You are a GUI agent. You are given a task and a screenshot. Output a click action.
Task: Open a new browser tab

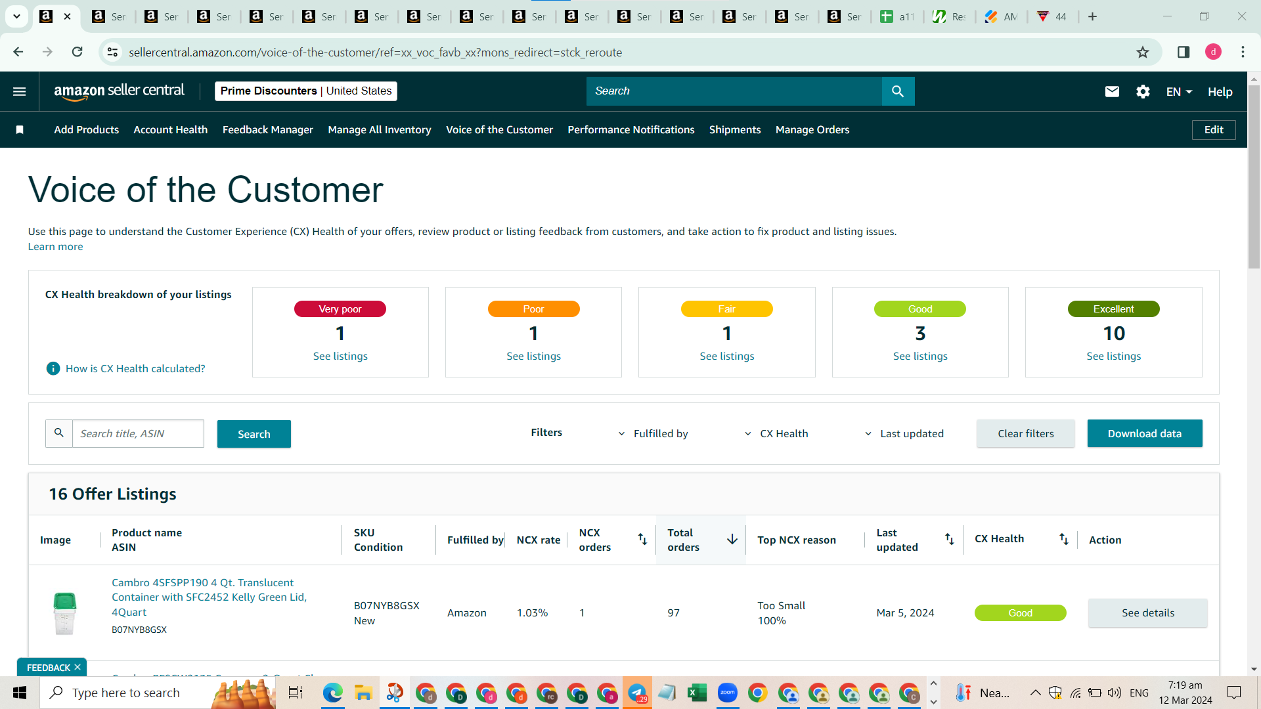pyautogui.click(x=1092, y=16)
